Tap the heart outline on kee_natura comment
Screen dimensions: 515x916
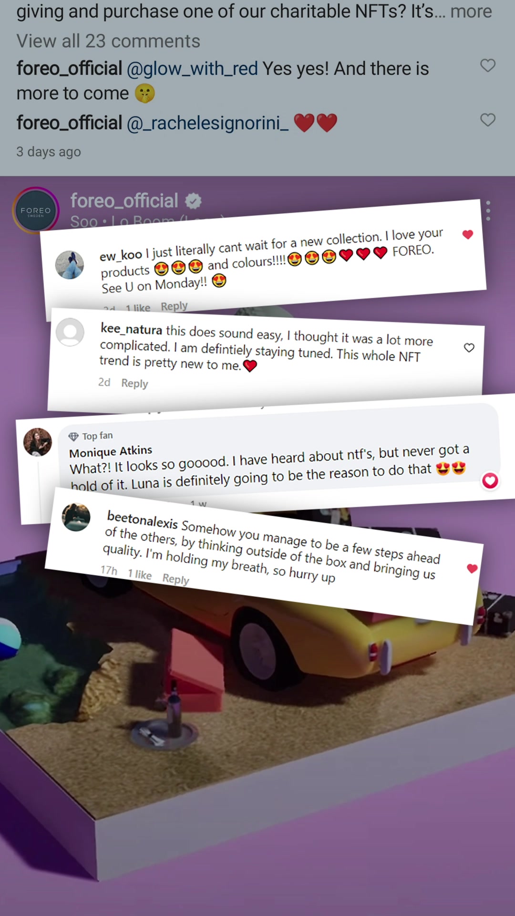469,348
